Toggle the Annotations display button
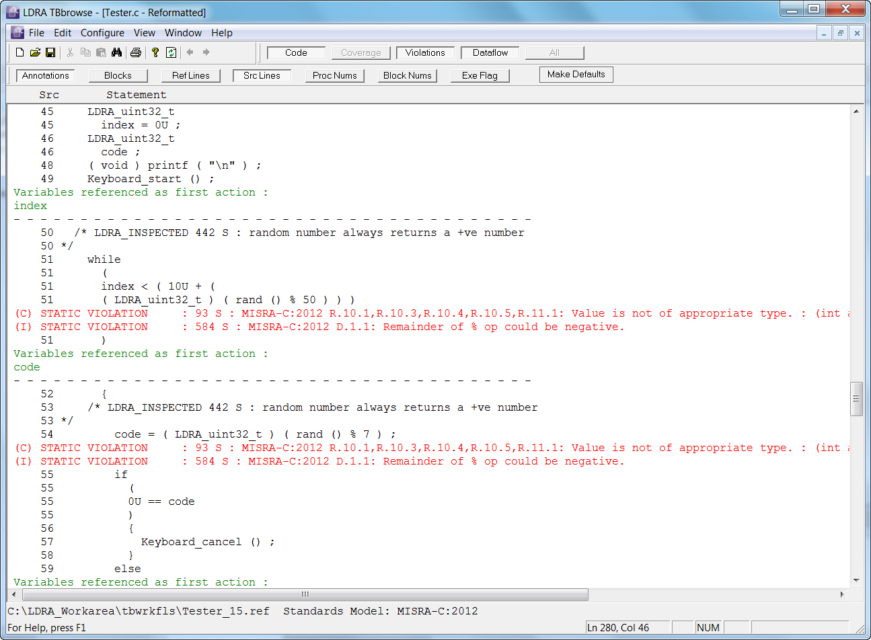The height and width of the screenshot is (640, 871). pos(45,75)
